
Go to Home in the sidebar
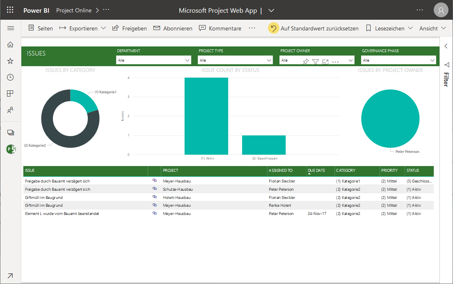(x=10, y=44)
